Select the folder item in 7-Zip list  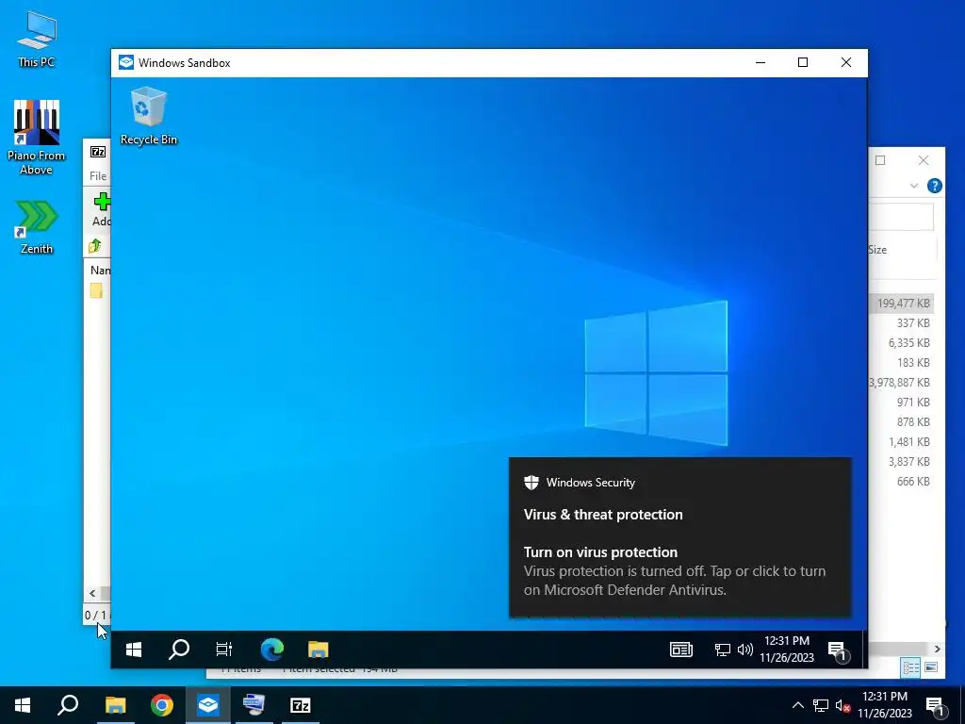click(97, 290)
